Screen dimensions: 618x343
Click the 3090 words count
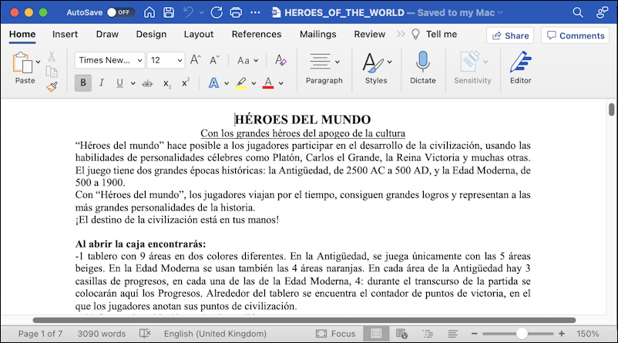pos(102,334)
